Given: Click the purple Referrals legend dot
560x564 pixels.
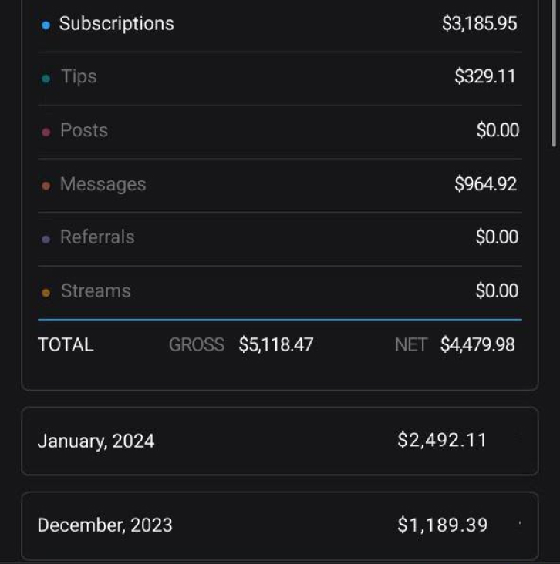Looking at the screenshot, I should pos(46,239).
